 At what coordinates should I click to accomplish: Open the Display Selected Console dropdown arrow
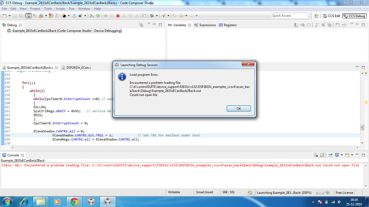point(342,155)
